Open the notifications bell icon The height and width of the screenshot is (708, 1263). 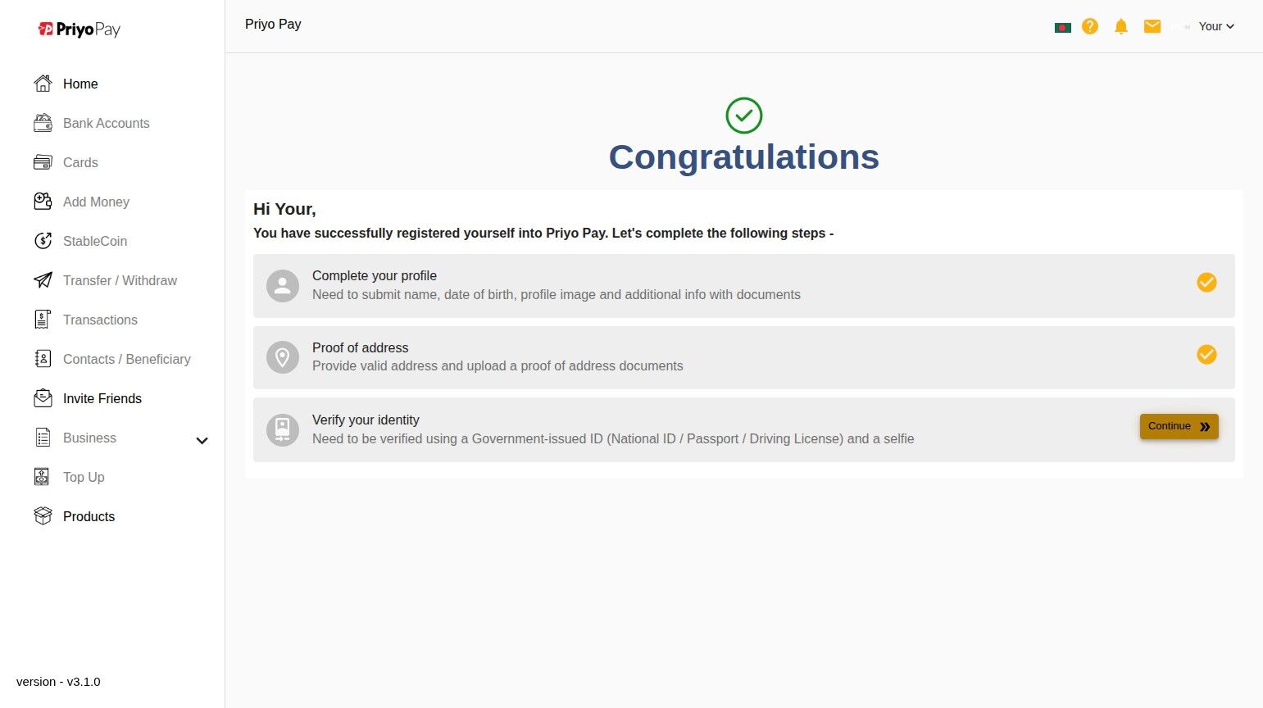(x=1120, y=26)
